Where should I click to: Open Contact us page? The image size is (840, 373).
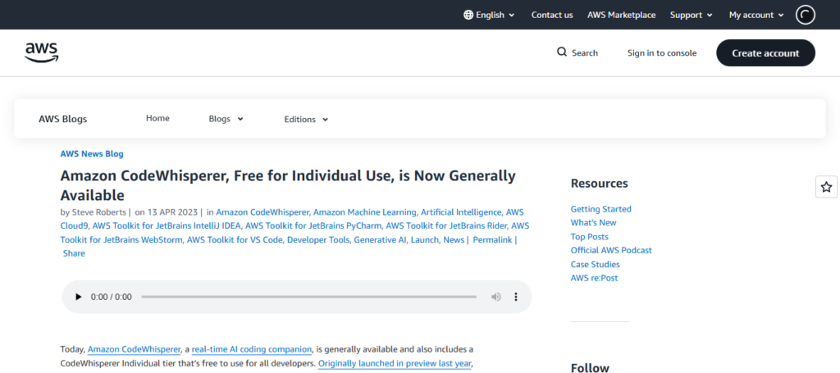pyautogui.click(x=552, y=15)
